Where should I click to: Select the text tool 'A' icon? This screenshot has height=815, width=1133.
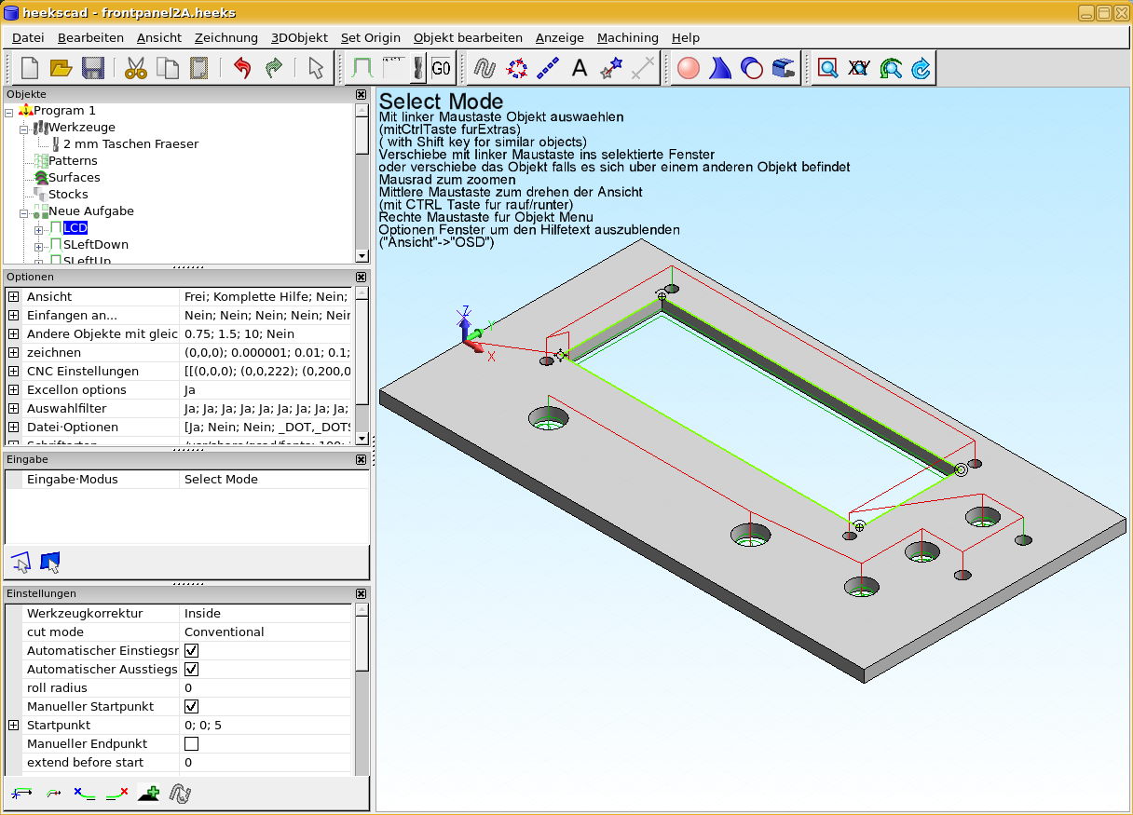tap(580, 68)
